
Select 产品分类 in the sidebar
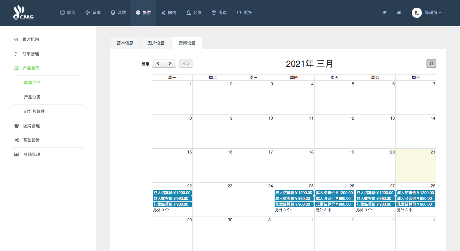[x=32, y=97]
